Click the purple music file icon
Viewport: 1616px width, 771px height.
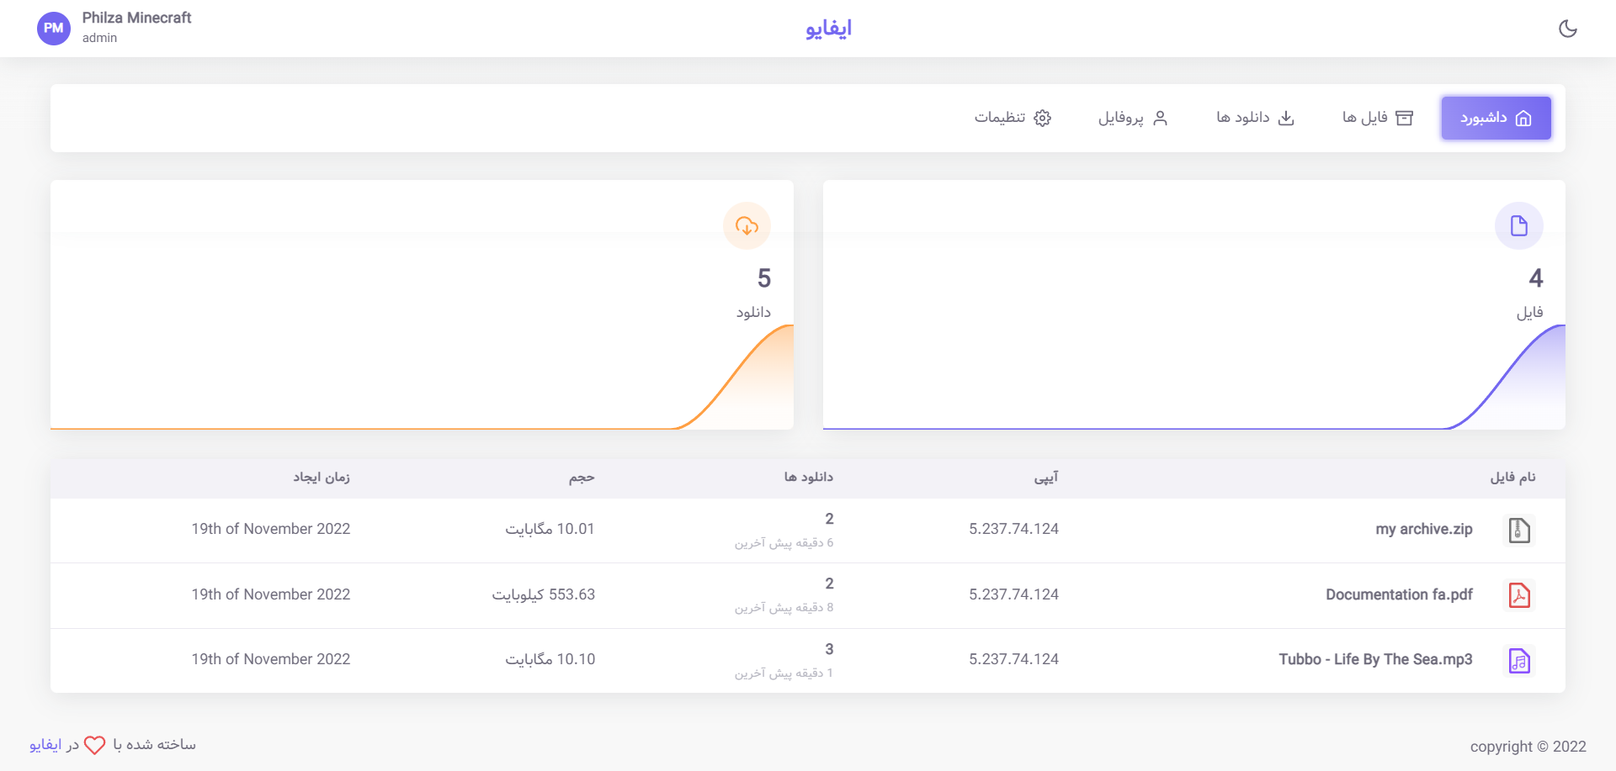1518,661
